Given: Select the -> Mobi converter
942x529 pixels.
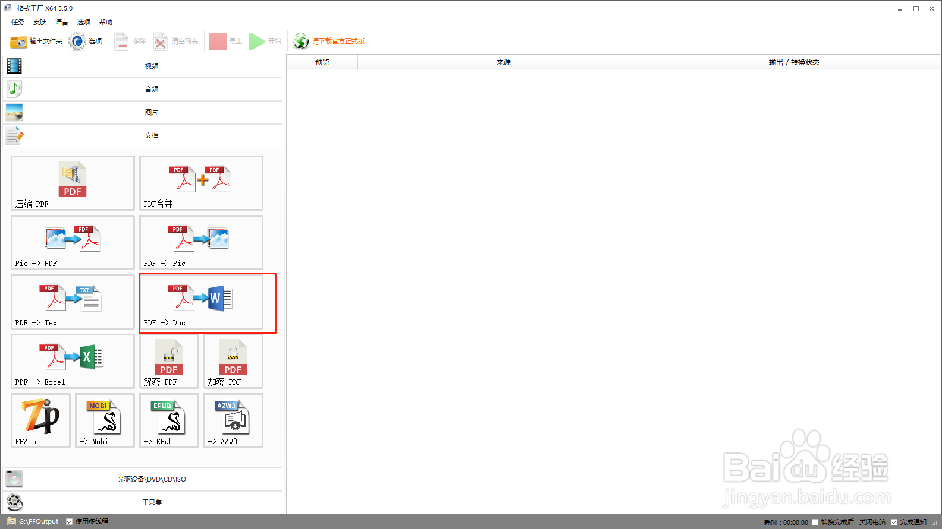Looking at the screenshot, I should 105,420.
